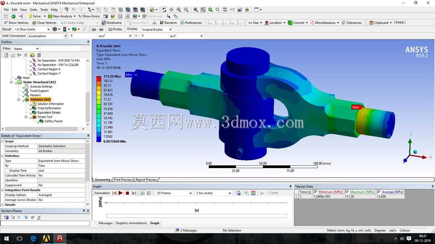Image resolution: width=435 pixels, height=244 pixels.
Task: Switch to the Graphics Annotations tab
Action: tap(131, 223)
